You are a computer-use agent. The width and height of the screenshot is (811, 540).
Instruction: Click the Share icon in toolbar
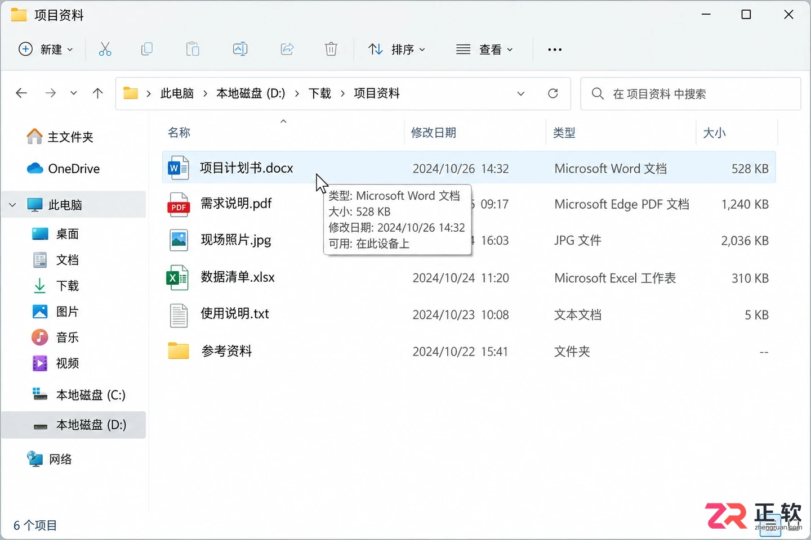[x=287, y=49]
